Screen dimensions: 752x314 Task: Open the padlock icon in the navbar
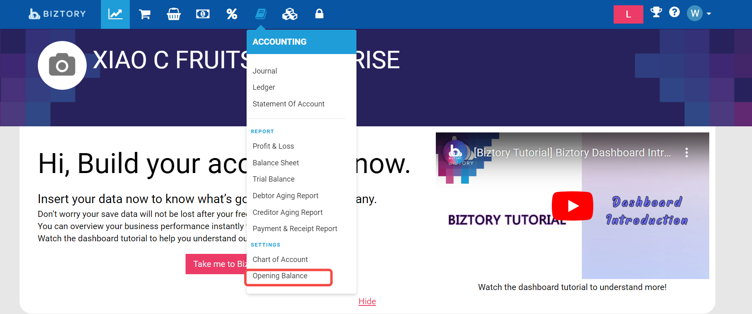319,14
